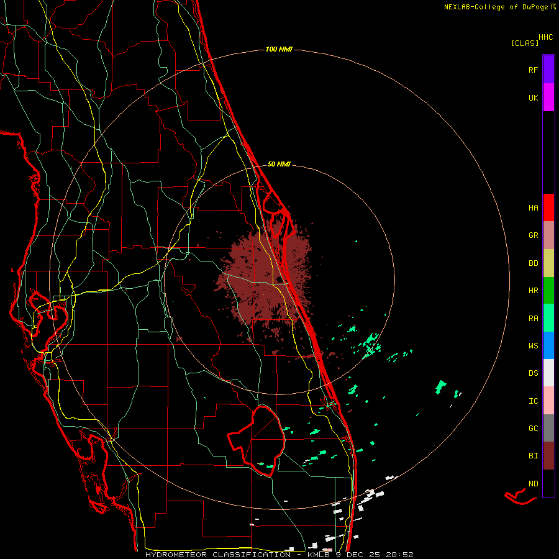This screenshot has height=559, width=559.
Task: Click the 'HR' legend label
Action: pos(533,291)
